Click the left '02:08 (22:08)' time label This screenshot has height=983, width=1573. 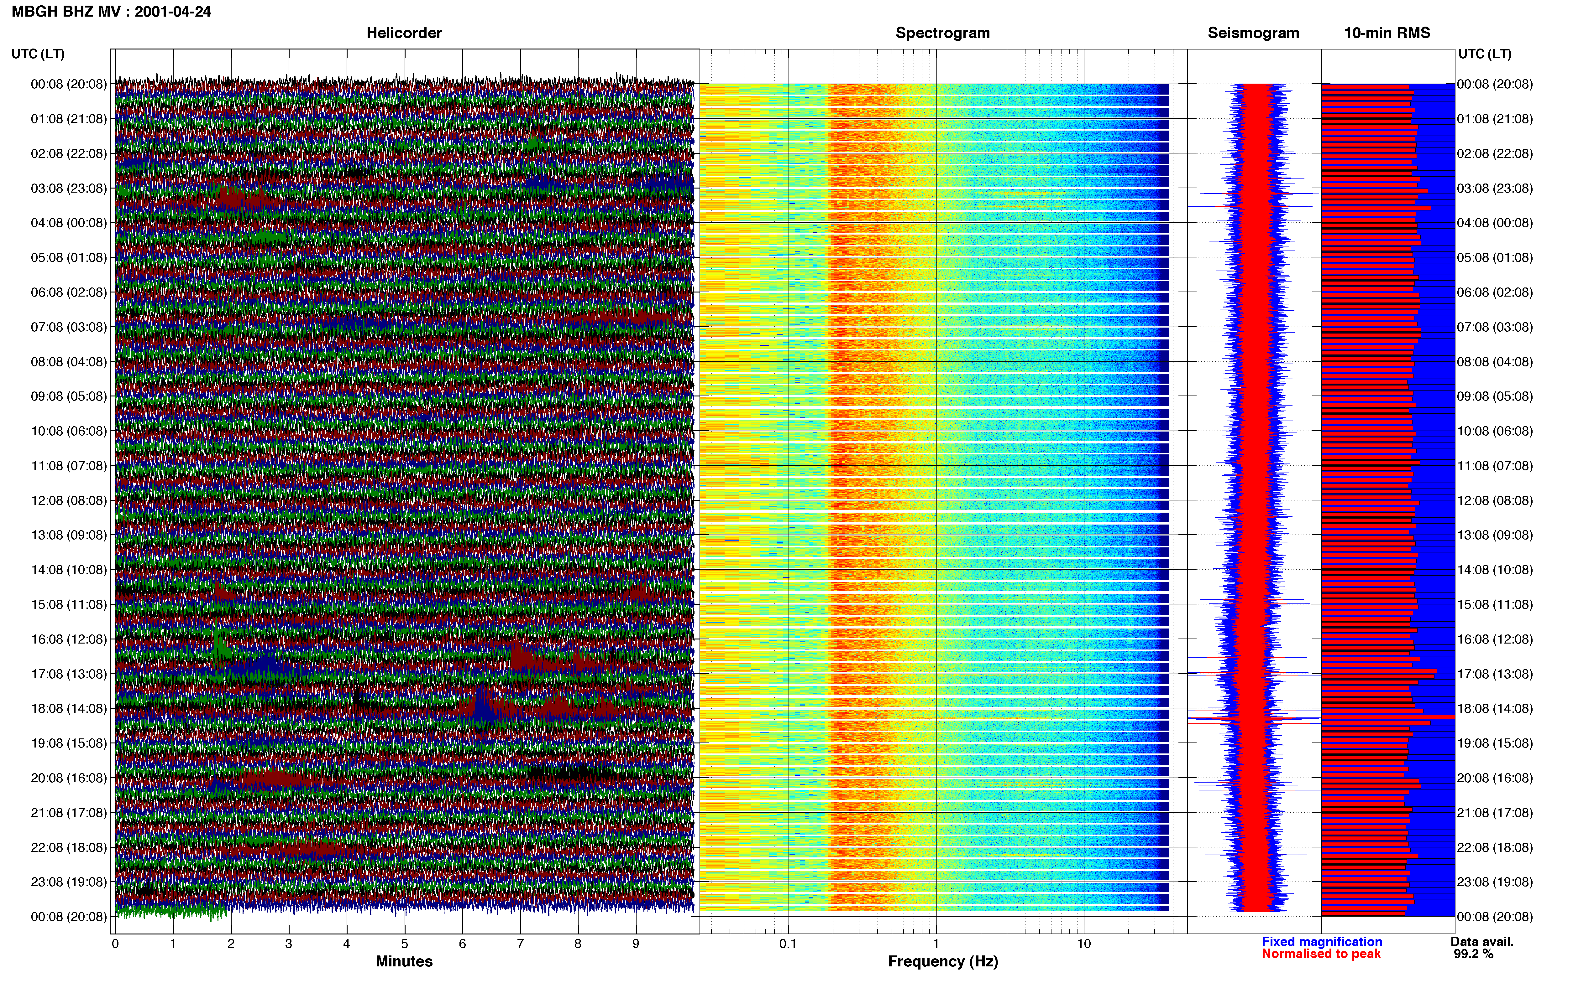click(68, 153)
